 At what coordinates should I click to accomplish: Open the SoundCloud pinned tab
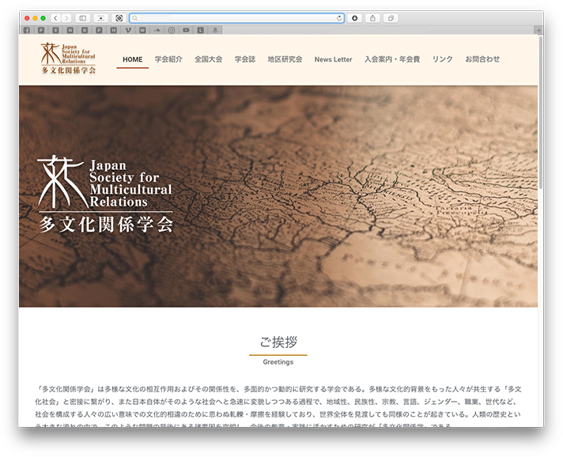pyautogui.click(x=157, y=30)
